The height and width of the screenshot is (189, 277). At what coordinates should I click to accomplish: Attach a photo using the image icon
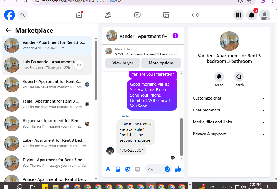point(118,169)
